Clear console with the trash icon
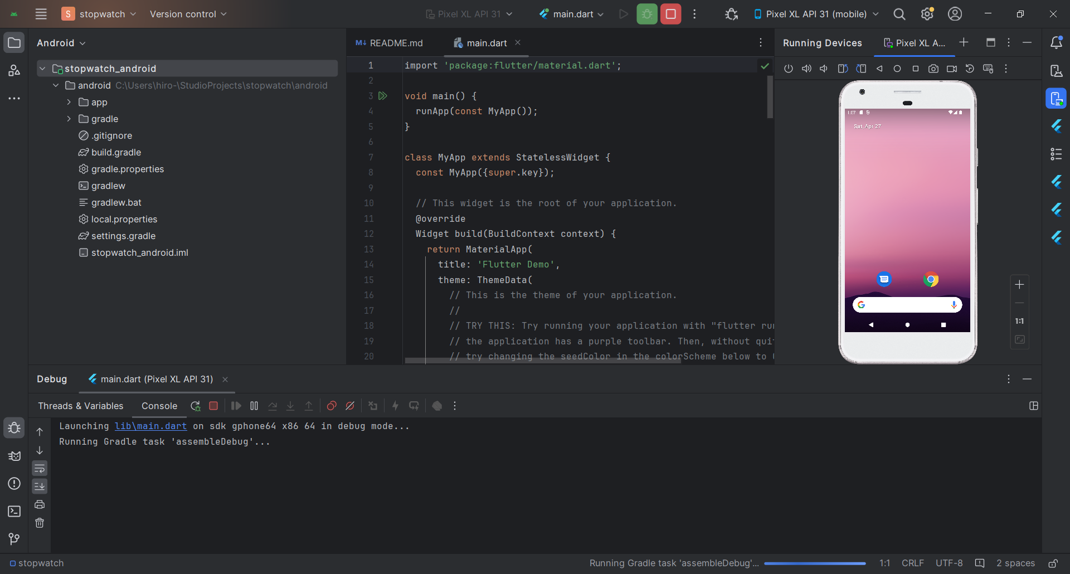The height and width of the screenshot is (574, 1070). [40, 523]
